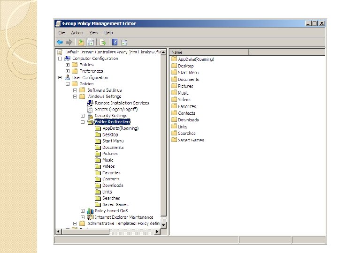Screen dimensions: 338x253
Task: Open Help via the question mark icon
Action: [115, 42]
